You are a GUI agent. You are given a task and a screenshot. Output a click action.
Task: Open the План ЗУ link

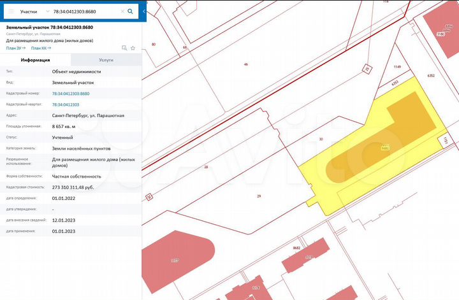tap(15, 48)
